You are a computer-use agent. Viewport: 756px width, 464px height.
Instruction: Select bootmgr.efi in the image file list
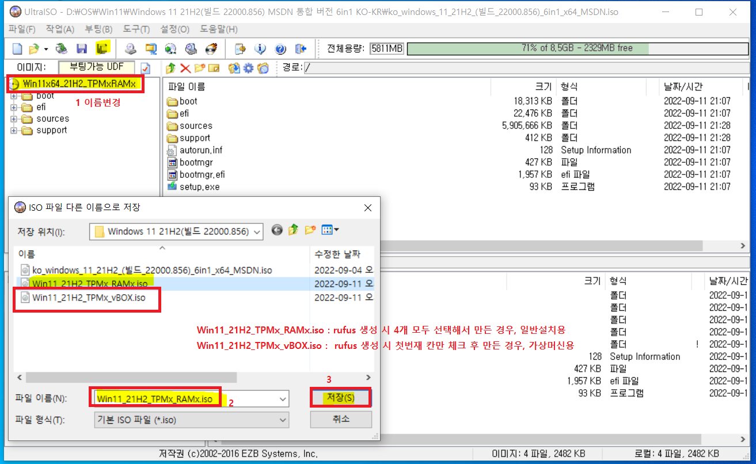point(202,174)
